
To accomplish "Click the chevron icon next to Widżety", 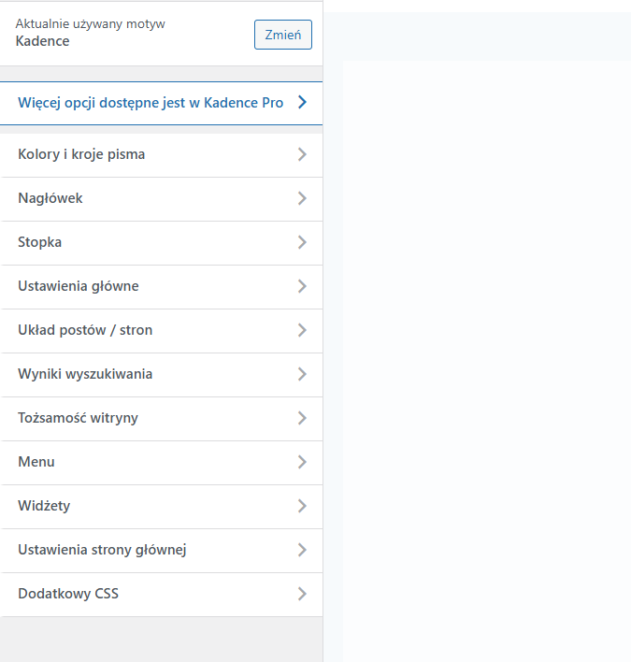I will pos(302,506).
